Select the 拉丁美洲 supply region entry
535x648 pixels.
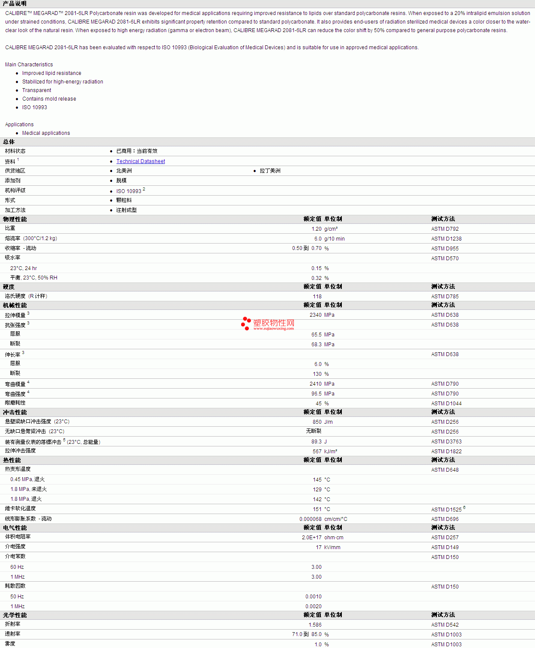[x=270, y=171]
